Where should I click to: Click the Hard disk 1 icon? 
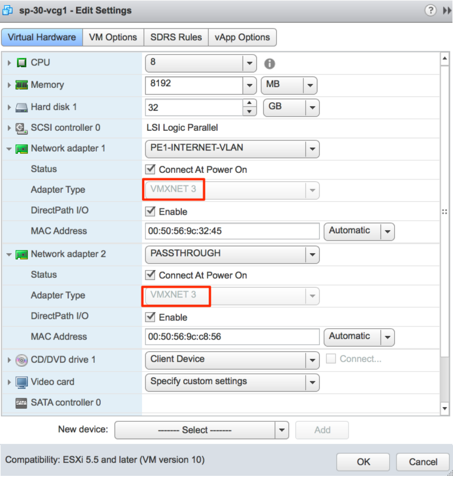pyautogui.click(x=22, y=107)
